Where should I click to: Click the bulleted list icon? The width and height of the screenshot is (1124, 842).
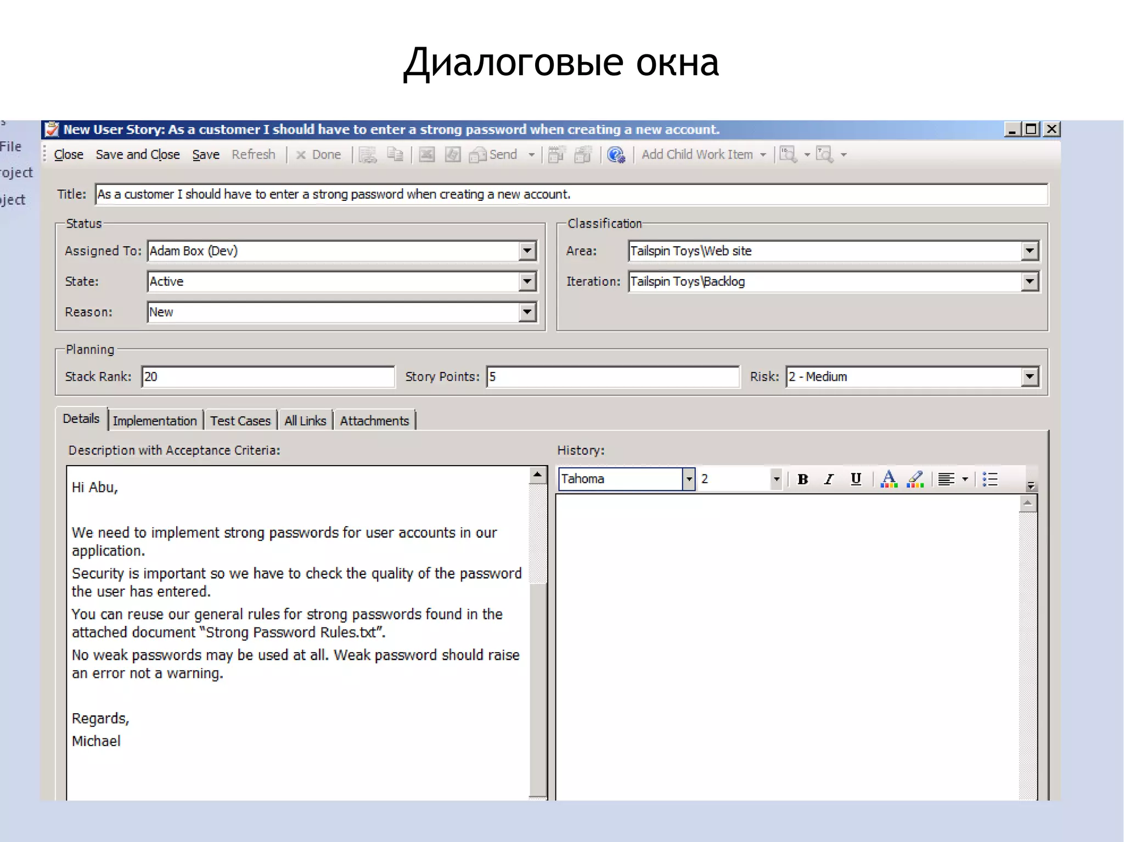(991, 479)
